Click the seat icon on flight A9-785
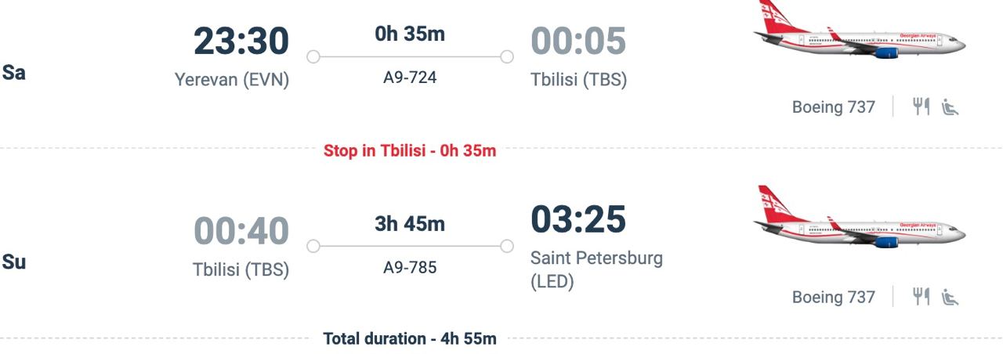The height and width of the screenshot is (354, 1003). 950,297
